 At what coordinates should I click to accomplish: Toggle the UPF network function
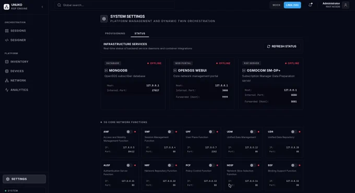pos(211,132)
